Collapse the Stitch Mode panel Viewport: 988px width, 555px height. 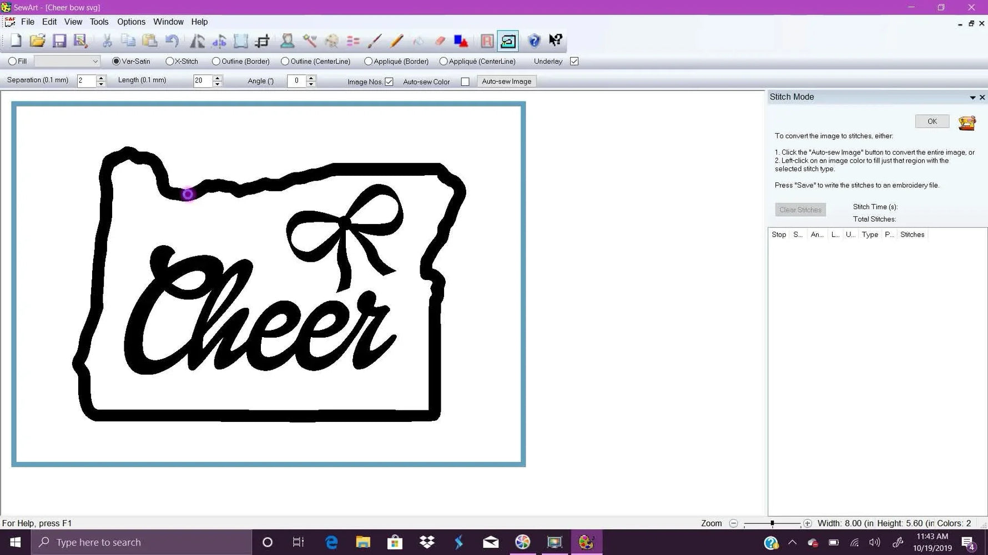(x=972, y=97)
